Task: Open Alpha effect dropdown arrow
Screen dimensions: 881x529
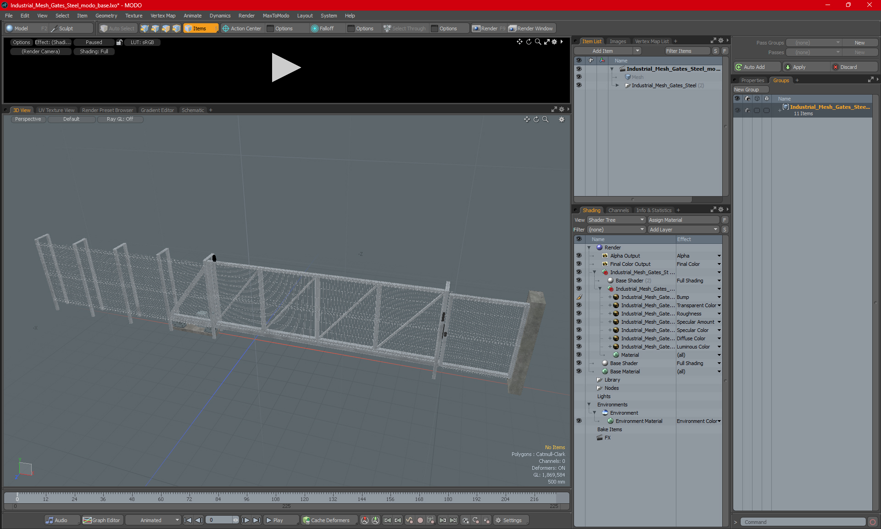Action: click(719, 256)
